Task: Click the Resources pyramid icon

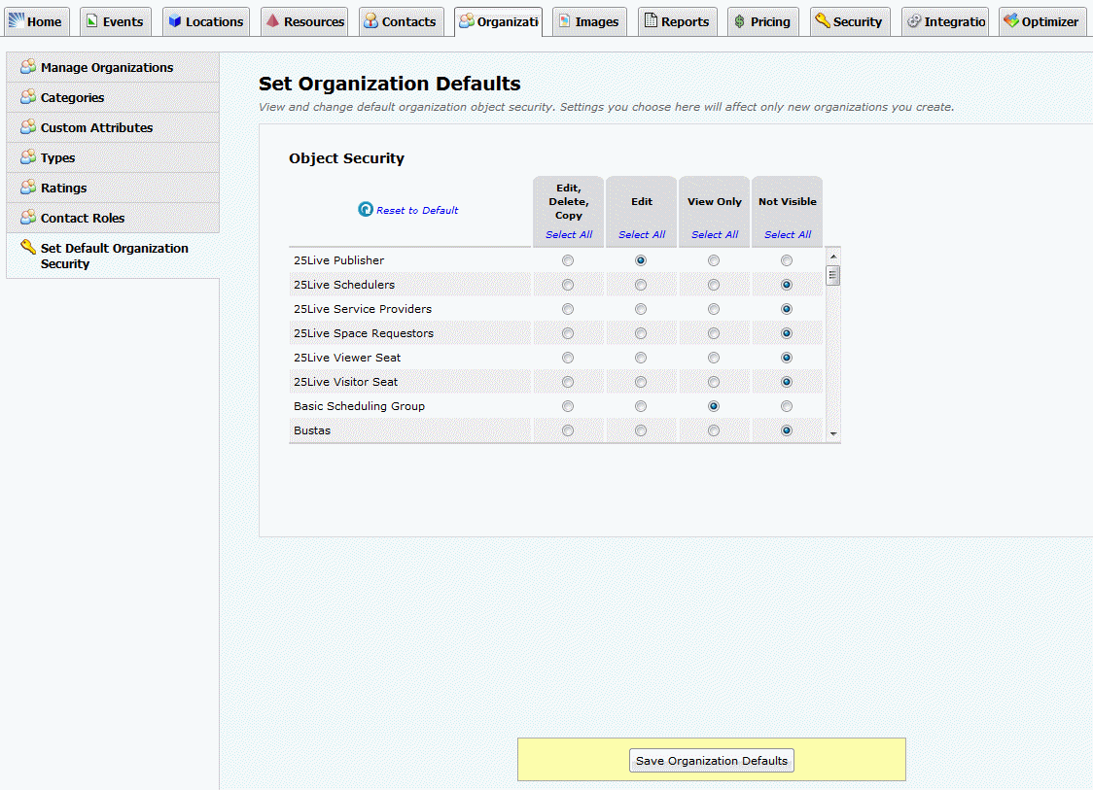Action: click(x=272, y=21)
